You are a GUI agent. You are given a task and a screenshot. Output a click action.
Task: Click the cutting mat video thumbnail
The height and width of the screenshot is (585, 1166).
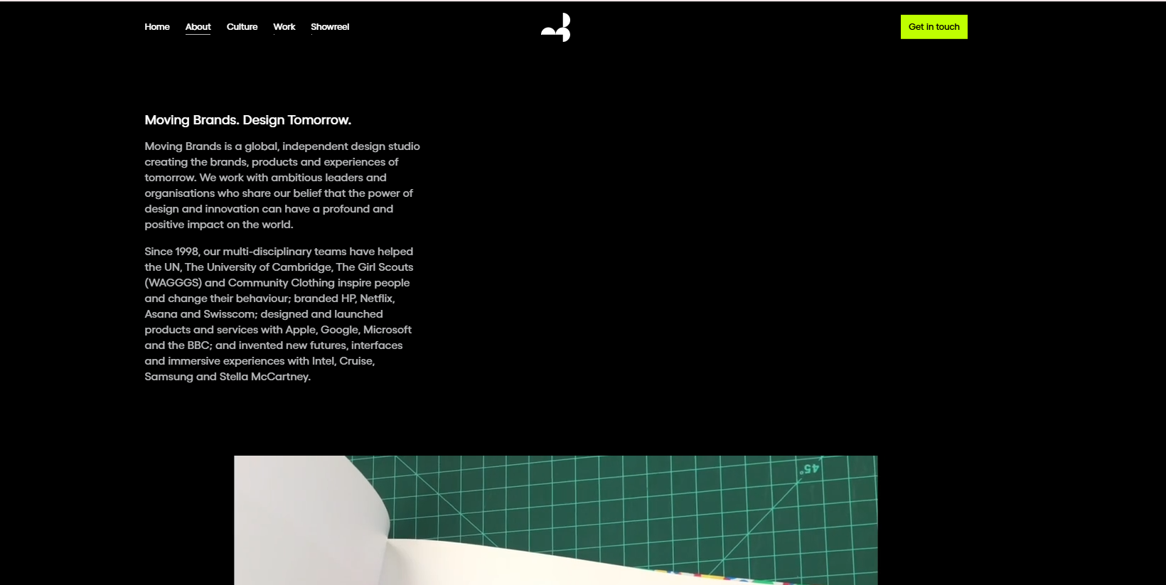(556, 520)
